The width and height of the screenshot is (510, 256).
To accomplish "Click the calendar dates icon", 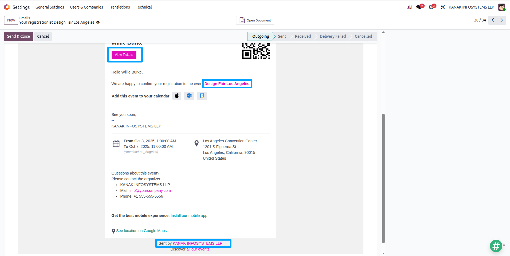I will tap(116, 143).
